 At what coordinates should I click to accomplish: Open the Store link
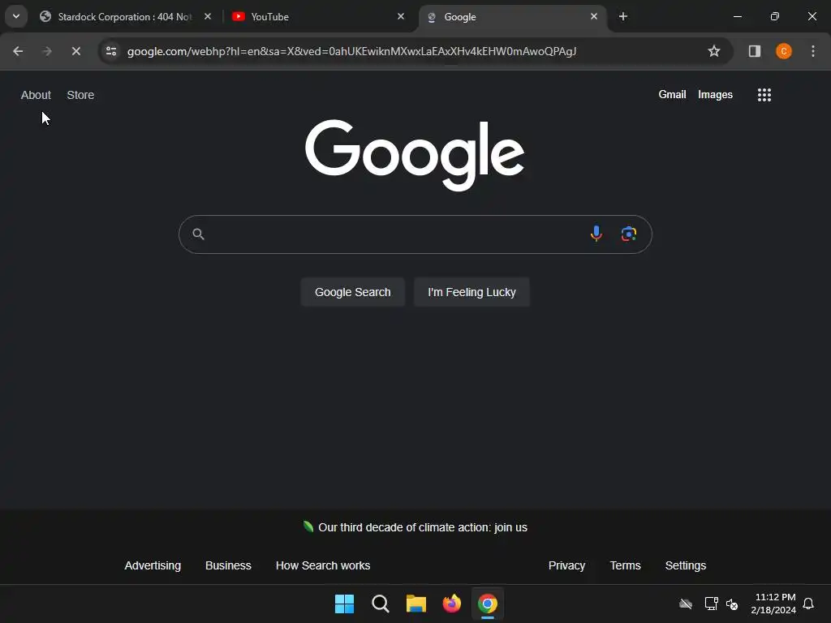pyautogui.click(x=80, y=95)
